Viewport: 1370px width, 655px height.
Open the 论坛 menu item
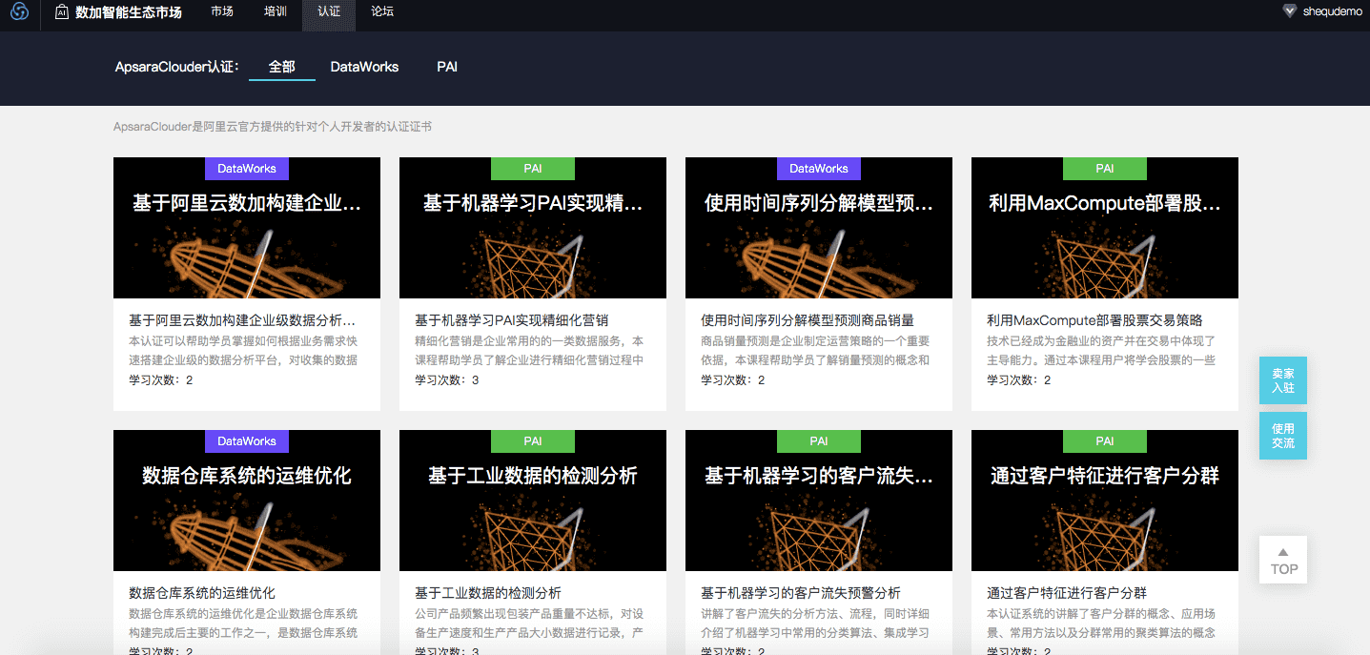click(382, 11)
